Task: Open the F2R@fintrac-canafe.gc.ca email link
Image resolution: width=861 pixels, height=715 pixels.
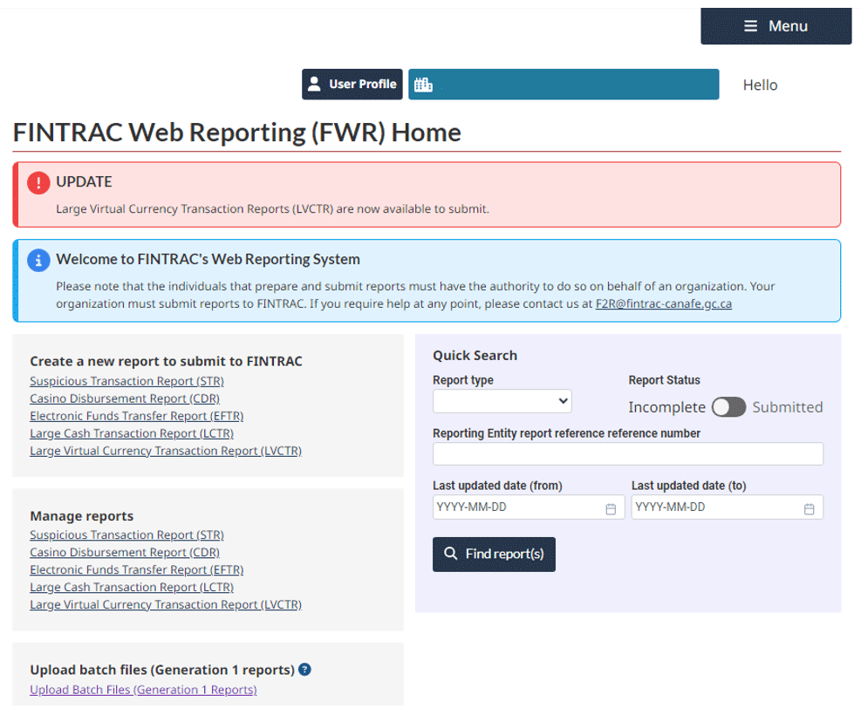Action: point(663,303)
